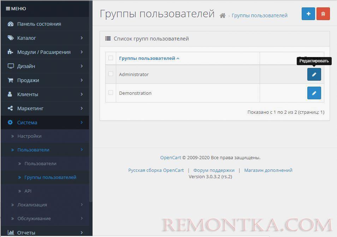Expand Модули / Расширения chevron
This screenshot has width=337, height=237.
[82, 52]
